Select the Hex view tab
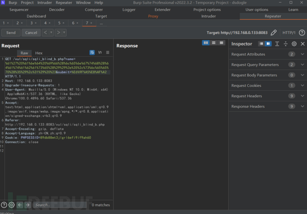This screenshot has height=214, width=307. [39, 53]
